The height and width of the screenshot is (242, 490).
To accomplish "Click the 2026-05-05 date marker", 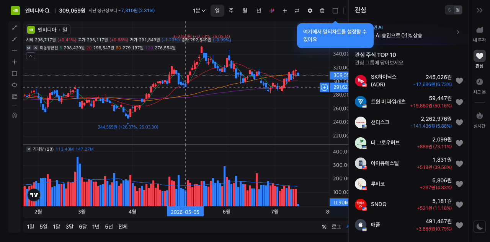I will tap(185, 212).
